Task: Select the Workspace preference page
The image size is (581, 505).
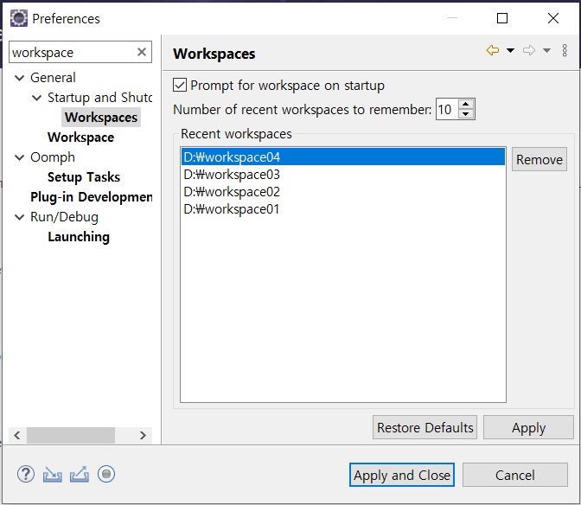Action: (x=80, y=137)
